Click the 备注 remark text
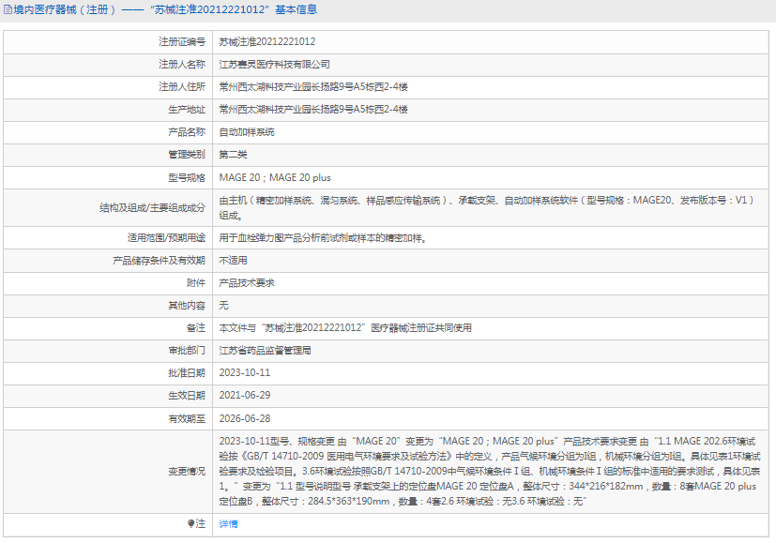The height and width of the screenshot is (543, 776). (x=345, y=328)
